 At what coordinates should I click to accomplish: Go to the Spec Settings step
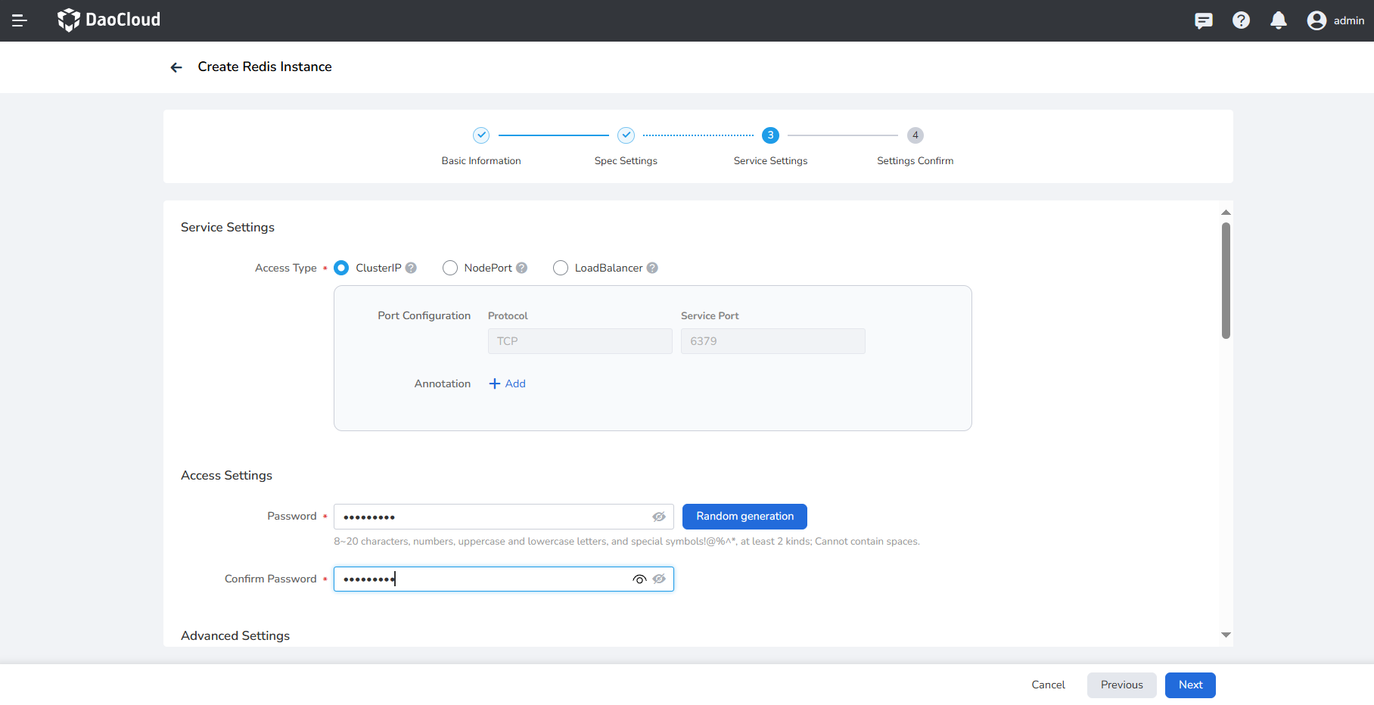coord(626,135)
